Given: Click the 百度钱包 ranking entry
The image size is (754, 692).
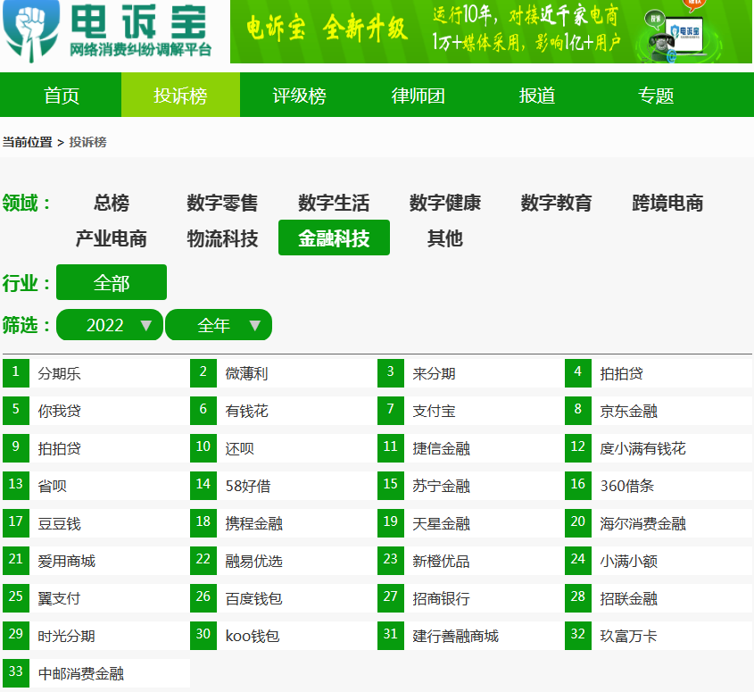Looking at the screenshot, I should click(x=284, y=598).
